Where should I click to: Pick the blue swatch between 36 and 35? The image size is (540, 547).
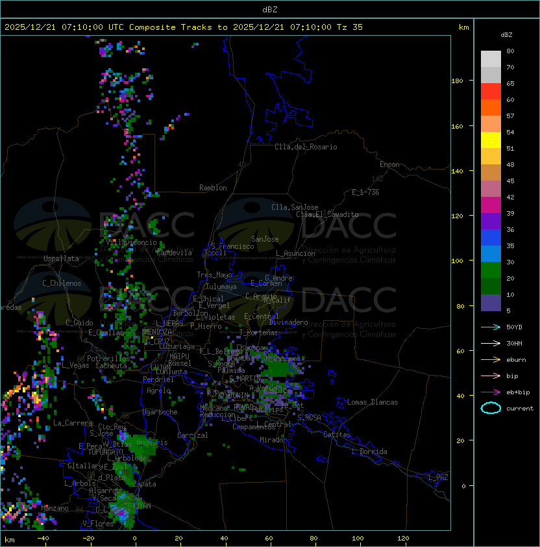[x=491, y=237]
